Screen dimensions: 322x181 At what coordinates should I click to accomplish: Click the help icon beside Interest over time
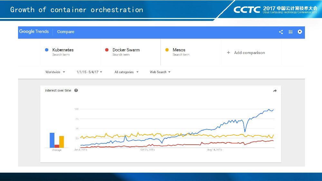[76, 90]
